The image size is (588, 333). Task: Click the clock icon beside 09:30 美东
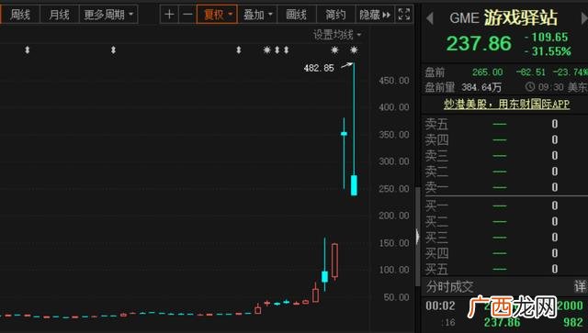coord(529,87)
